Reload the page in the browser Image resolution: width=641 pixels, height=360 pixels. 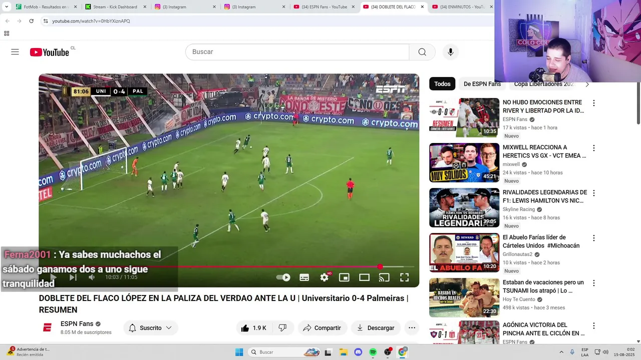tap(31, 21)
